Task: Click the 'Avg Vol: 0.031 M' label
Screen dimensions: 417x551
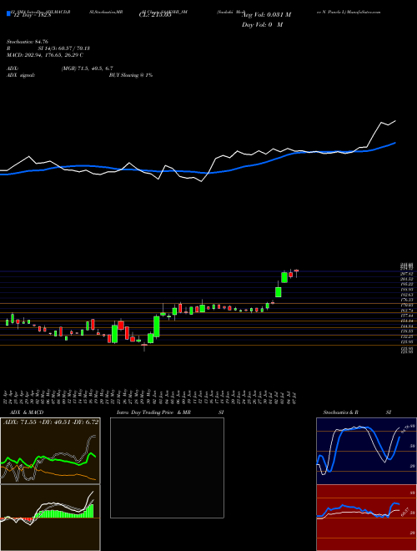Action: [x=266, y=15]
